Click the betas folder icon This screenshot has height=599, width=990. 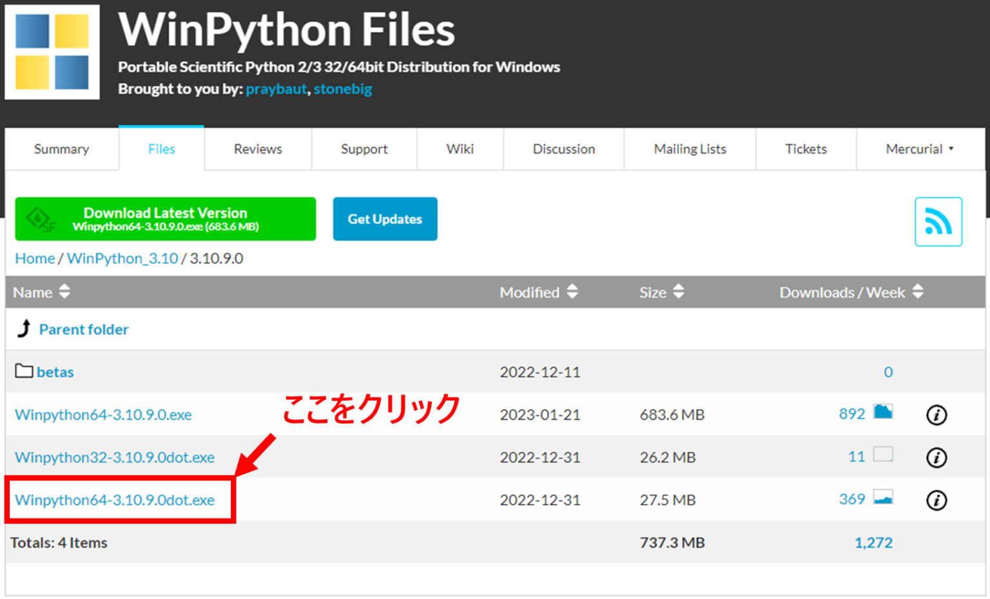pos(23,371)
